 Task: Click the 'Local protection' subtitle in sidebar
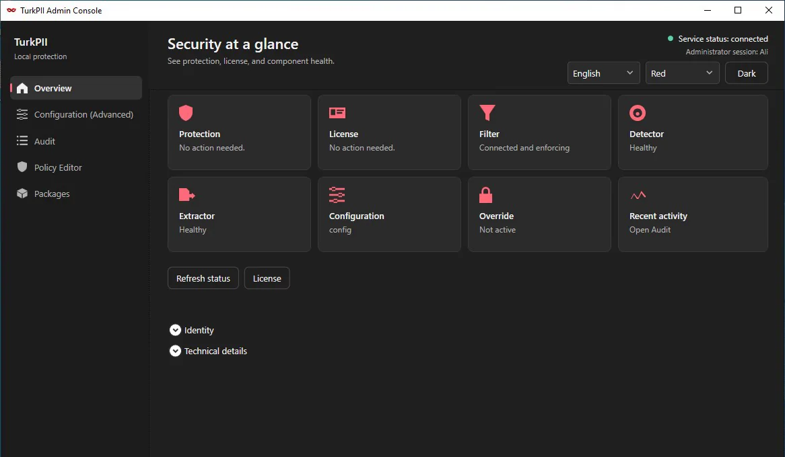40,56
